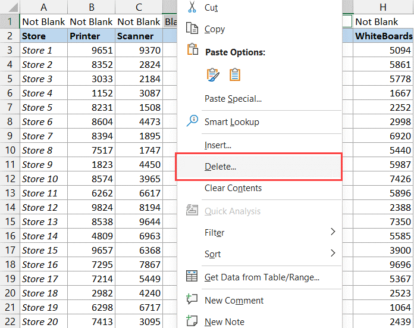Select column C header
Screen dimensions: 414x328
(139, 7)
